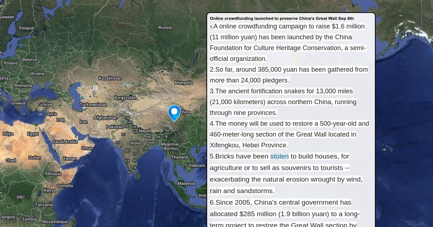Click paragraph 1 about the $1.6 million campaign

coord(288,43)
